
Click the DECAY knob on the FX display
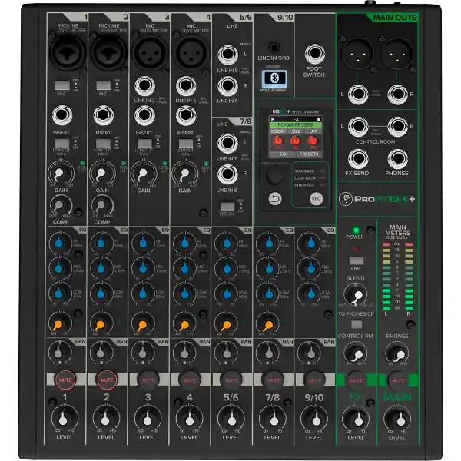pos(278,141)
